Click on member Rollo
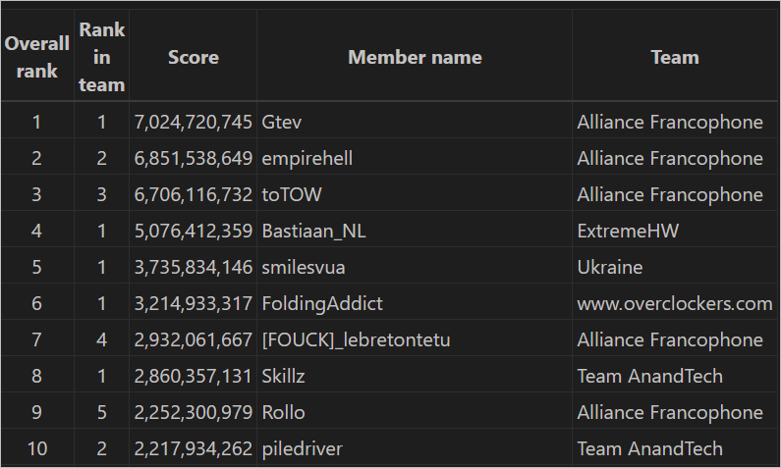781x468 pixels. click(284, 413)
